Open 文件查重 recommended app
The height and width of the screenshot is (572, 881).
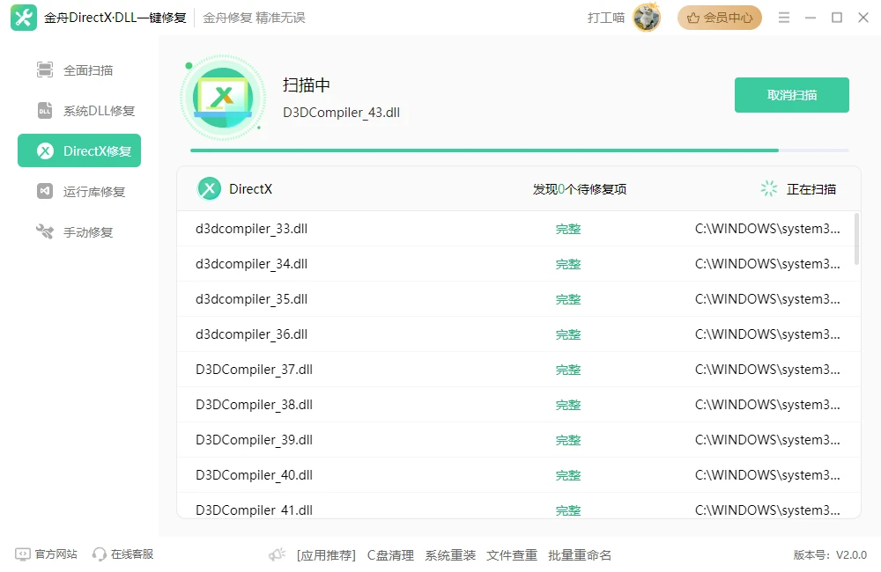(x=512, y=555)
